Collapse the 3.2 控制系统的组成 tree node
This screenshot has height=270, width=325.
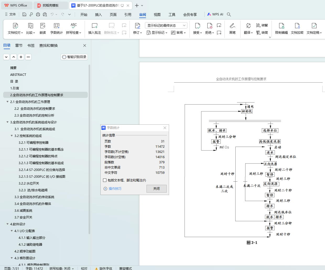[12, 136]
